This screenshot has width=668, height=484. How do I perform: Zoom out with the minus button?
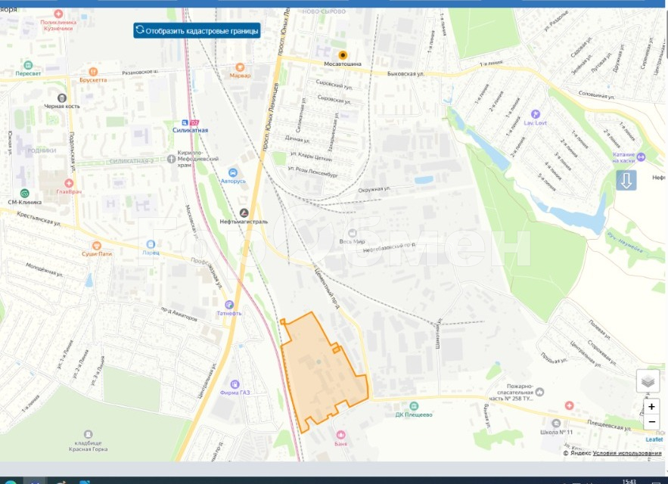pos(651,422)
